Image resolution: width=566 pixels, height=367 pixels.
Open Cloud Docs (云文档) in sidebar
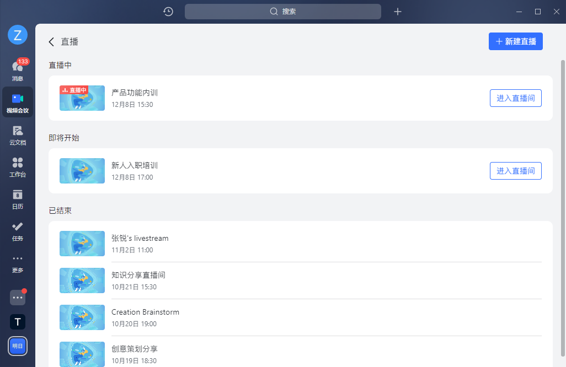click(x=18, y=134)
